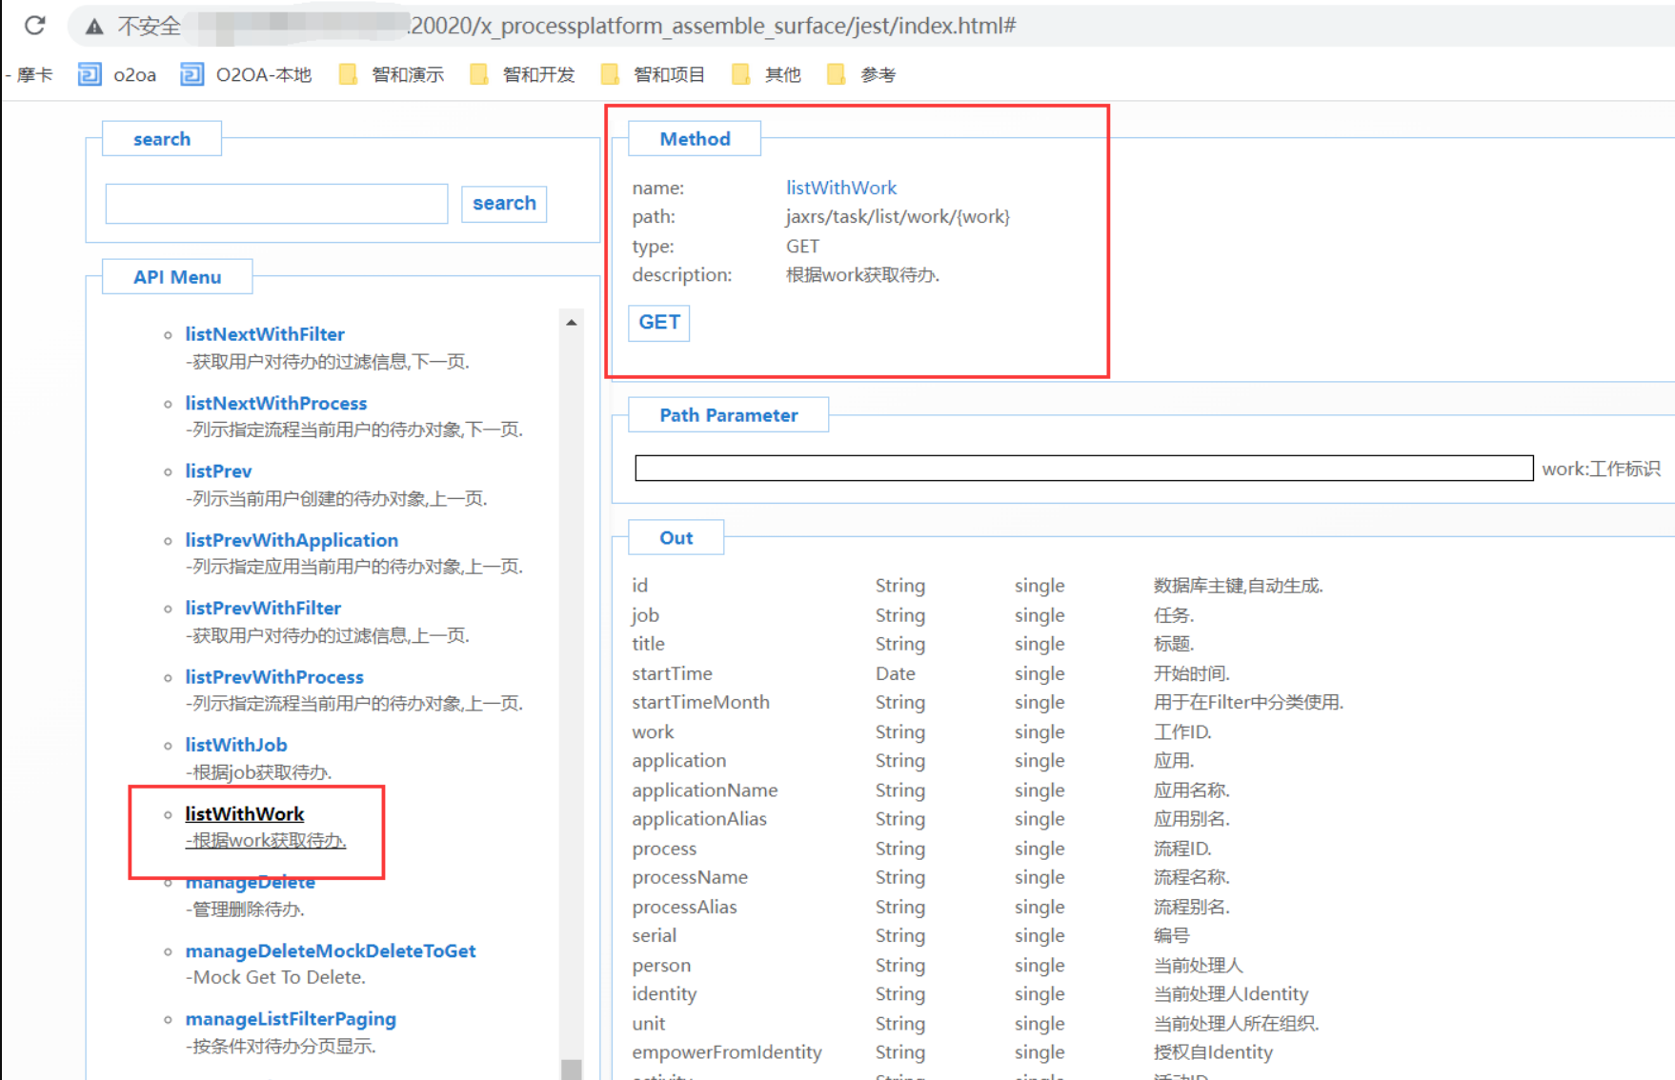Open the 其他 bookmark folder
1675x1080 pixels.
767,74
